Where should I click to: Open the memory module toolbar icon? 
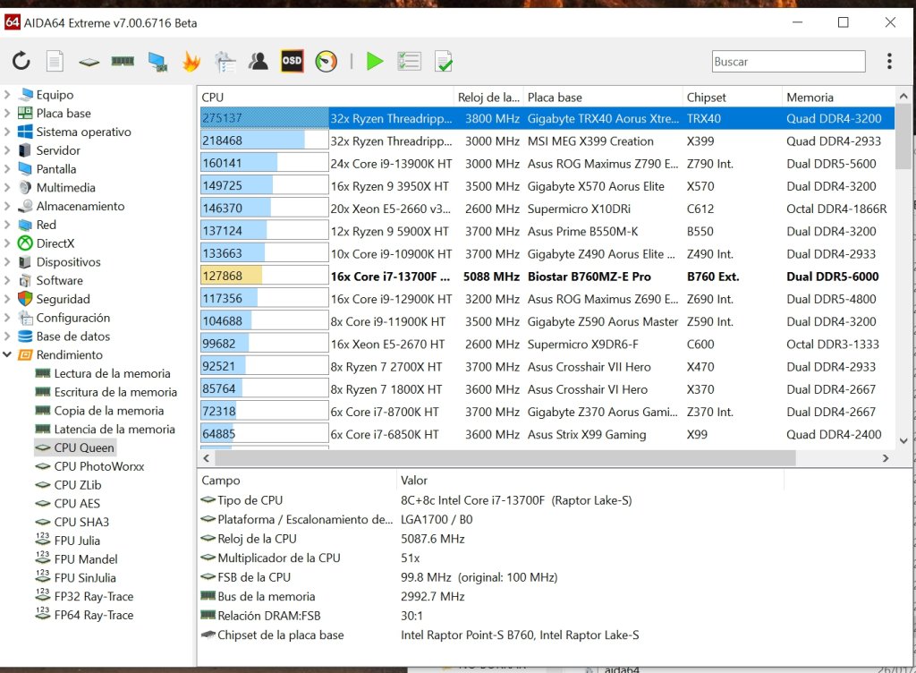123,61
